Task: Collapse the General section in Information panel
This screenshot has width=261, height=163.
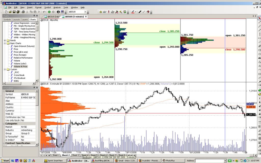Action: pos(4,91)
